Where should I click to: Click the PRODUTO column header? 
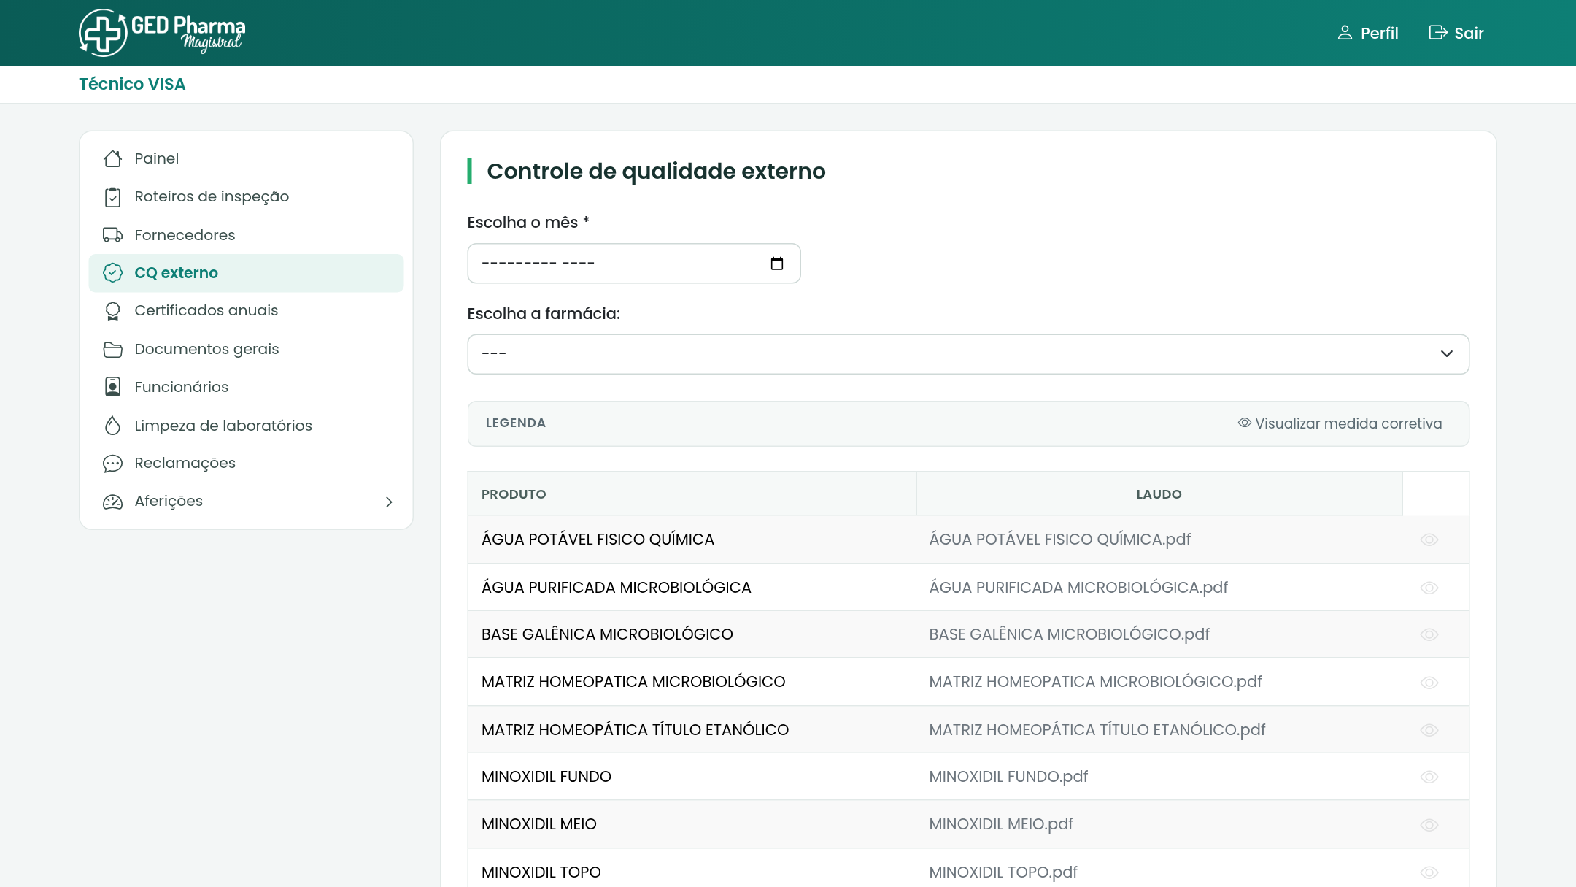pyautogui.click(x=692, y=494)
